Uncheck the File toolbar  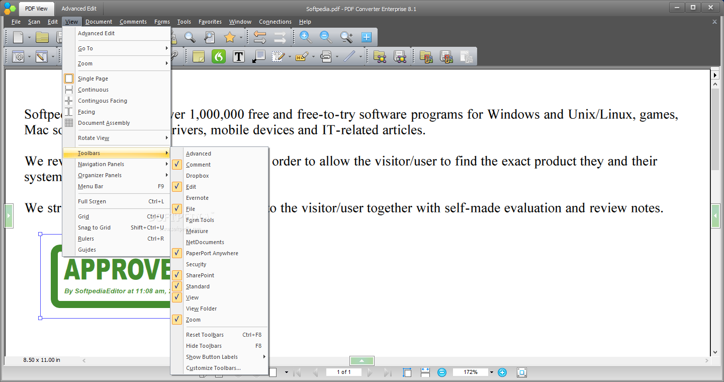point(219,209)
